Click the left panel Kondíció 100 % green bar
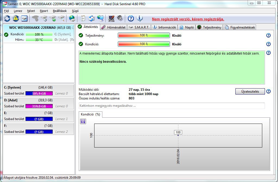 [39, 34]
